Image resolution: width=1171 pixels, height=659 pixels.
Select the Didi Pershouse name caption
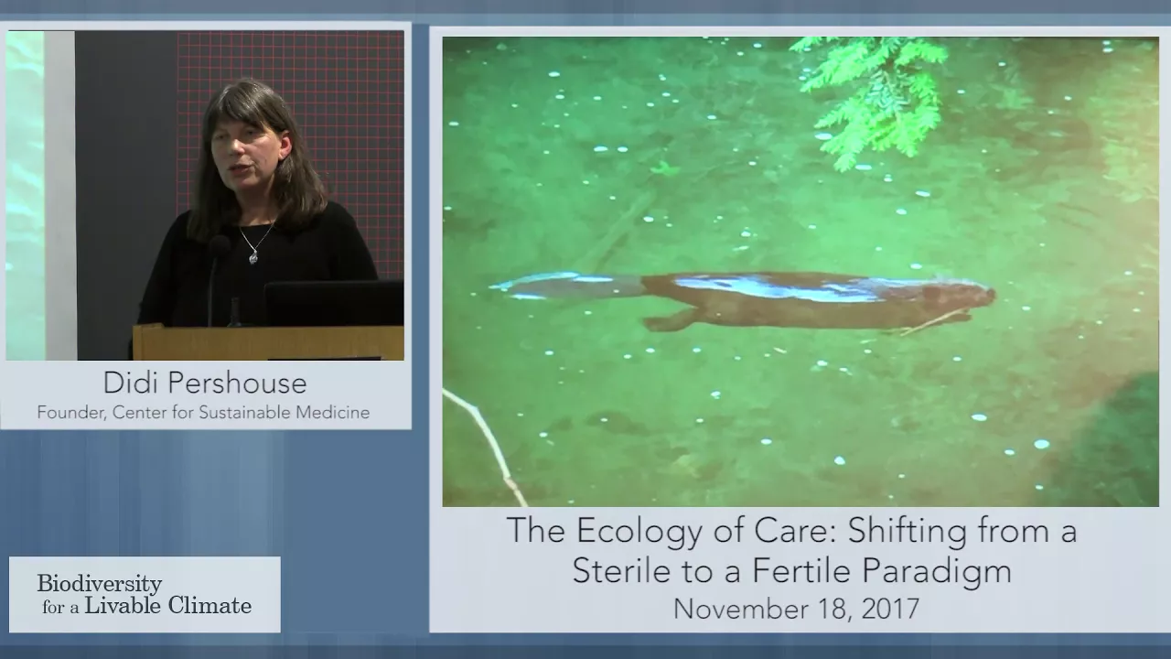[x=204, y=383]
